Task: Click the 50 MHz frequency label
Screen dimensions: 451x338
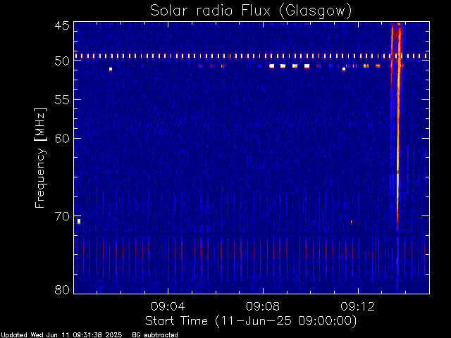Action: point(62,61)
